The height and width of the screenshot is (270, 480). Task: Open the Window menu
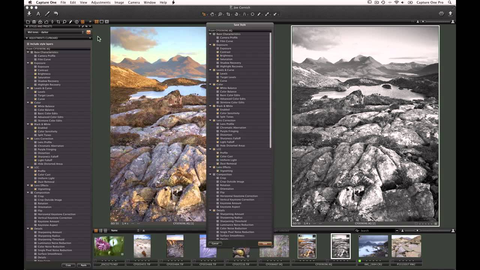(x=150, y=3)
